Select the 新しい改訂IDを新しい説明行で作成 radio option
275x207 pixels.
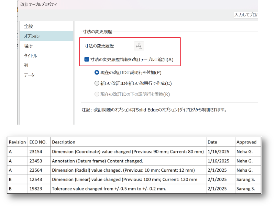[x=97, y=83]
